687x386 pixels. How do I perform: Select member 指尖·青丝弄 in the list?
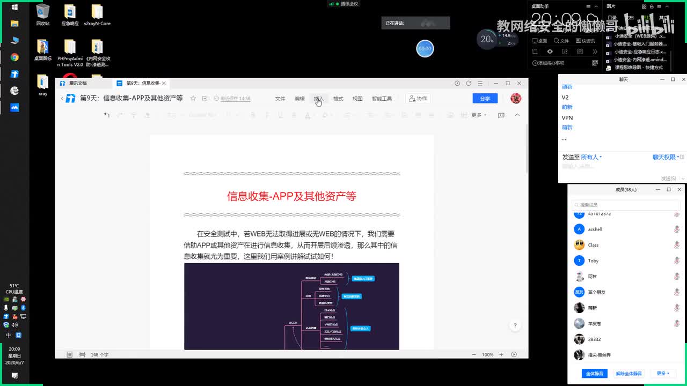coord(626,355)
